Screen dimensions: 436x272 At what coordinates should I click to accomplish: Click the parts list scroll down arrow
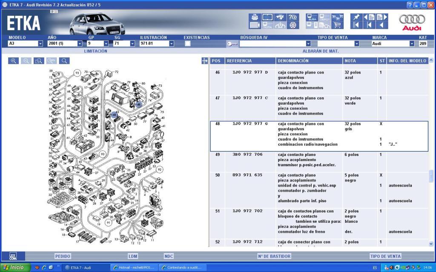point(431,244)
